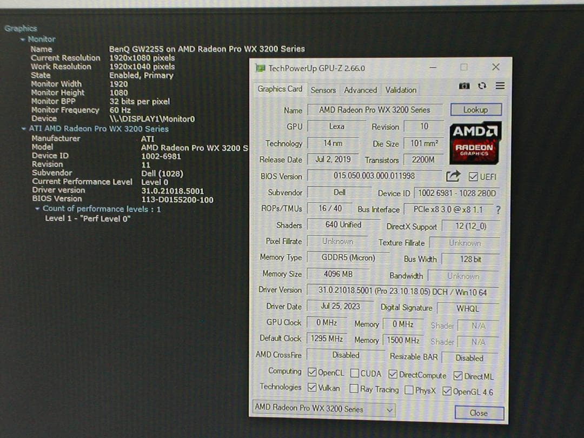Screen dimensions: 584x438
Task: Click the Transistors field 2200M
Action: (423, 160)
